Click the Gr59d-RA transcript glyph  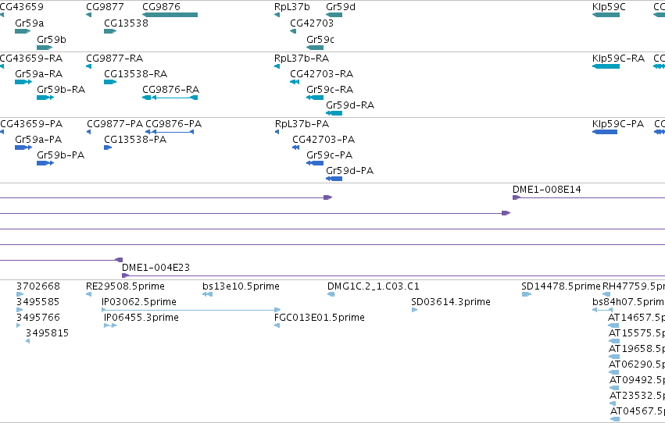pyautogui.click(x=334, y=113)
